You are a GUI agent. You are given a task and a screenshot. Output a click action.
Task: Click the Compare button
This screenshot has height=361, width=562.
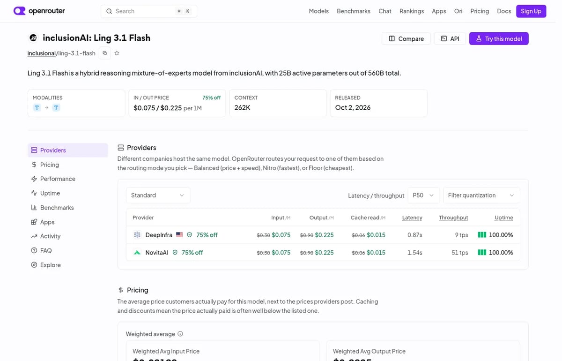[406, 38]
